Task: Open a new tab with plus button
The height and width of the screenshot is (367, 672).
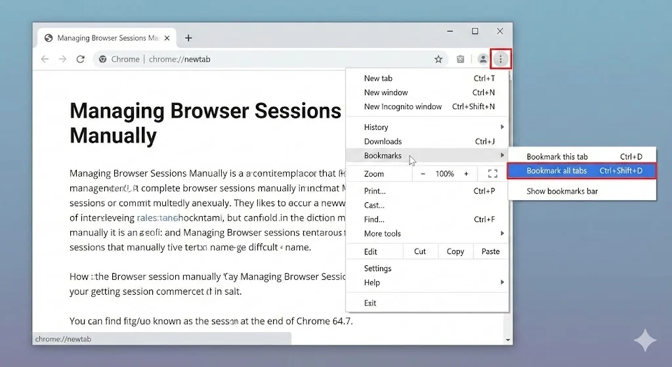Action: 188,38
